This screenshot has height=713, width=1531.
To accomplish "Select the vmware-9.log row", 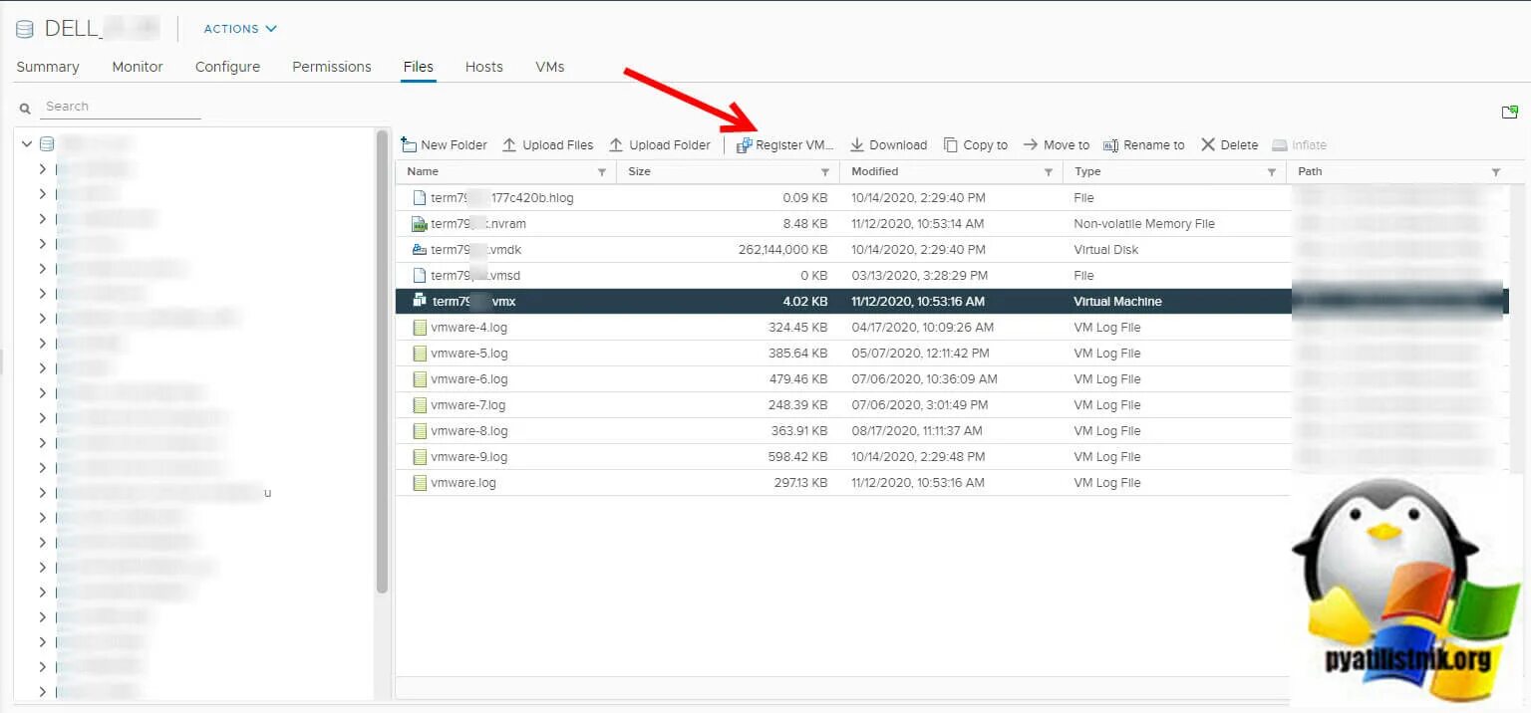I will coord(842,457).
